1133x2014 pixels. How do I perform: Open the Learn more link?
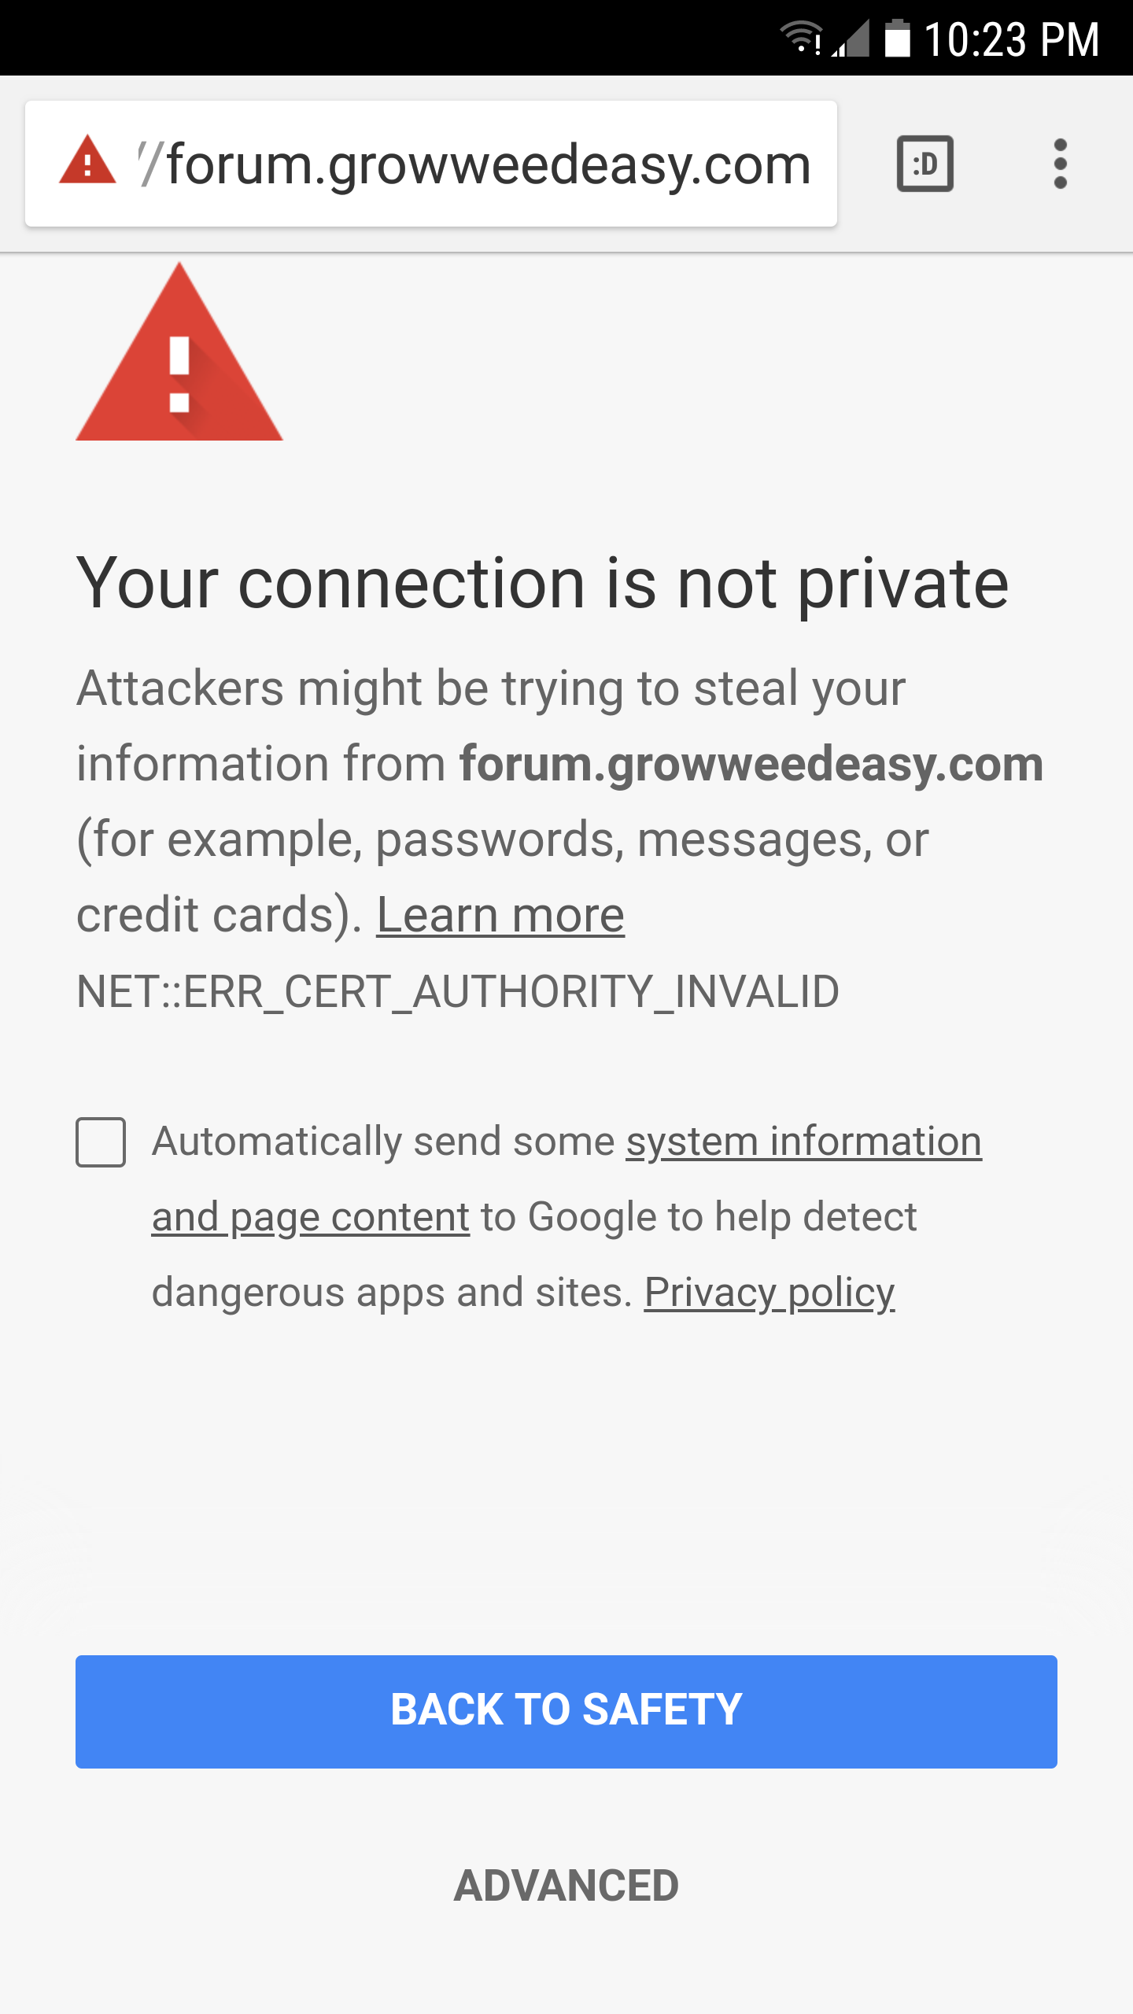(x=500, y=916)
